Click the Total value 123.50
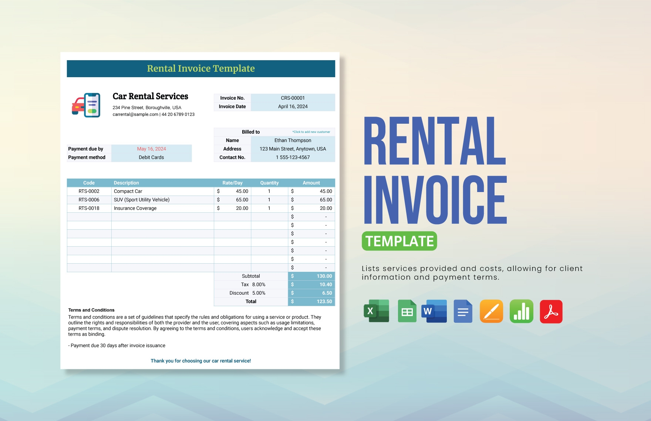 point(311,302)
